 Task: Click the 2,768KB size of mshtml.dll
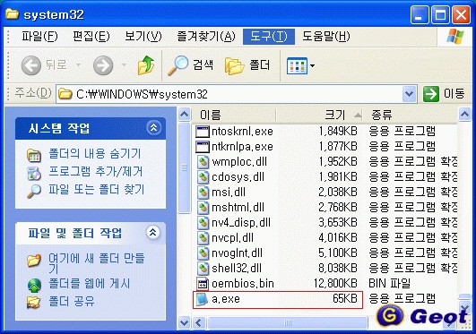(338, 208)
